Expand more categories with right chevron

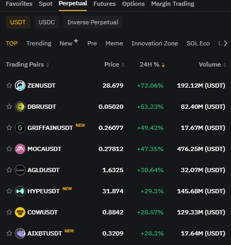click(225, 43)
